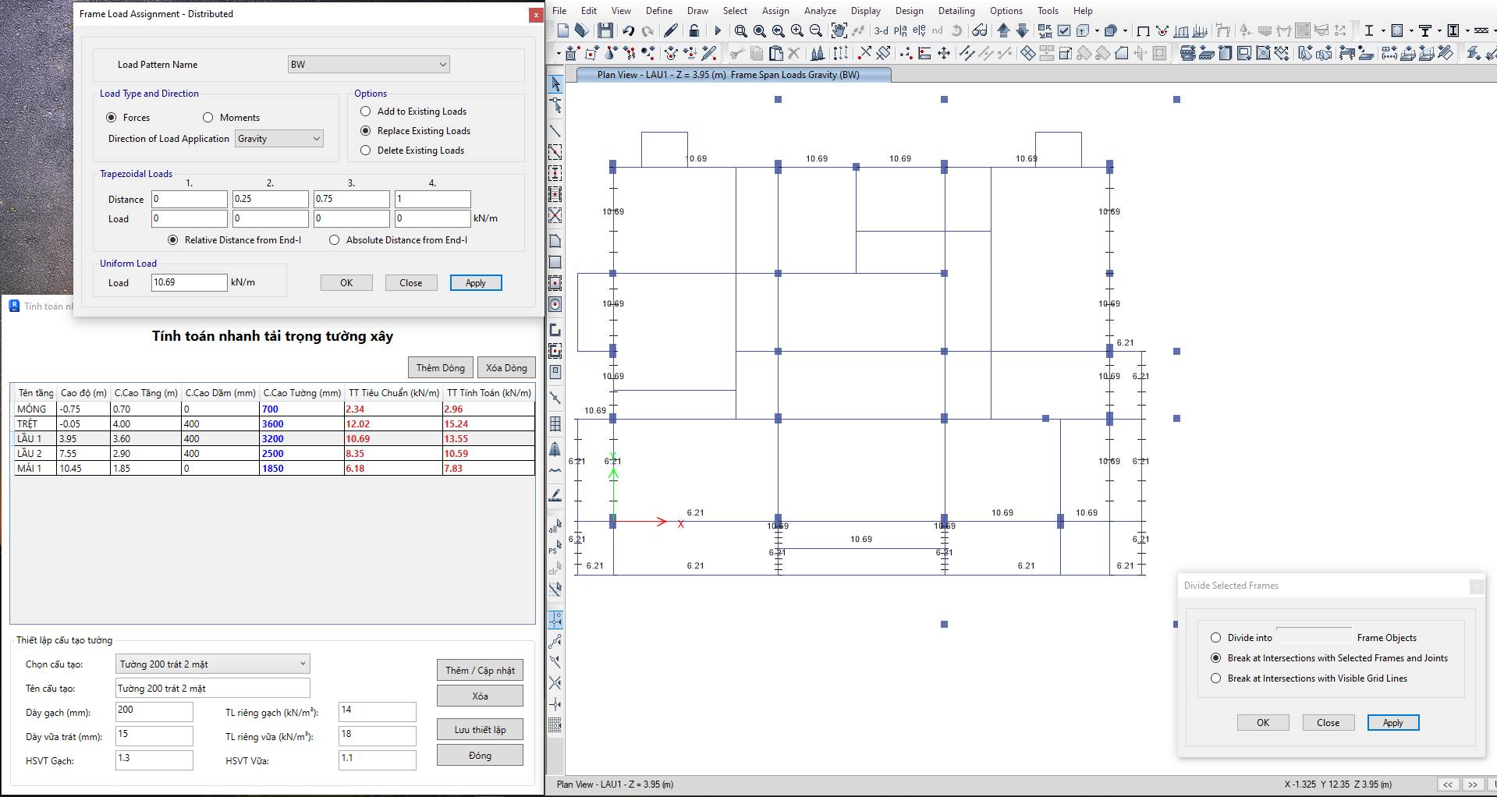Click the Rubber Band Zoom magnifier icon
1497x797 pixels.
(x=741, y=30)
